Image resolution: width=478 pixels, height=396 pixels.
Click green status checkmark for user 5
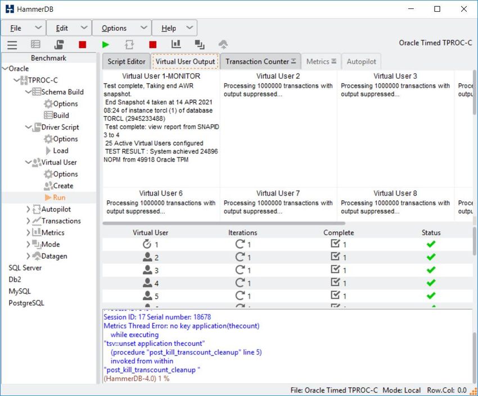pyautogui.click(x=431, y=296)
